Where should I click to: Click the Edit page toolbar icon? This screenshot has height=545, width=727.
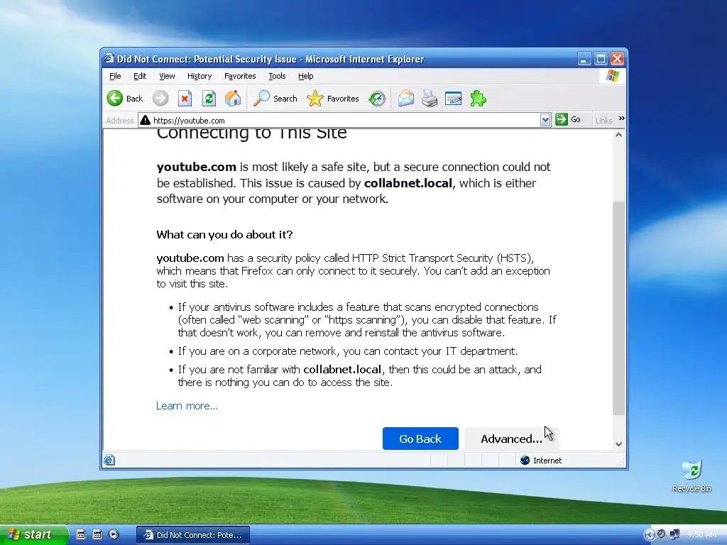pyautogui.click(x=453, y=98)
